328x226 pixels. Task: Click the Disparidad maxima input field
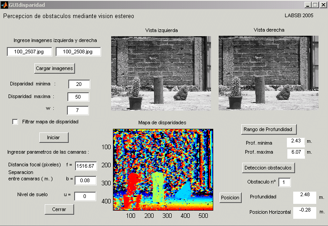(78, 97)
